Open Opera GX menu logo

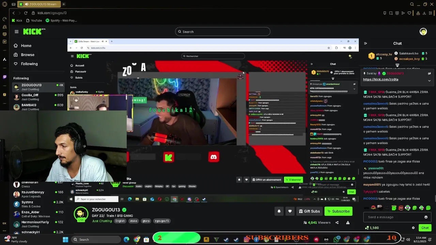coord(4,4)
